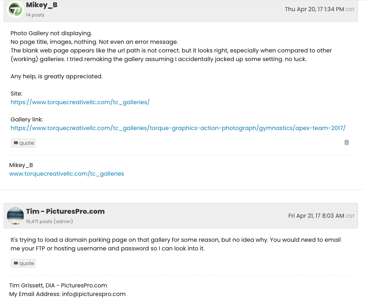
Task: Delete Mikey_B's post with trash icon
Action: [x=347, y=143]
